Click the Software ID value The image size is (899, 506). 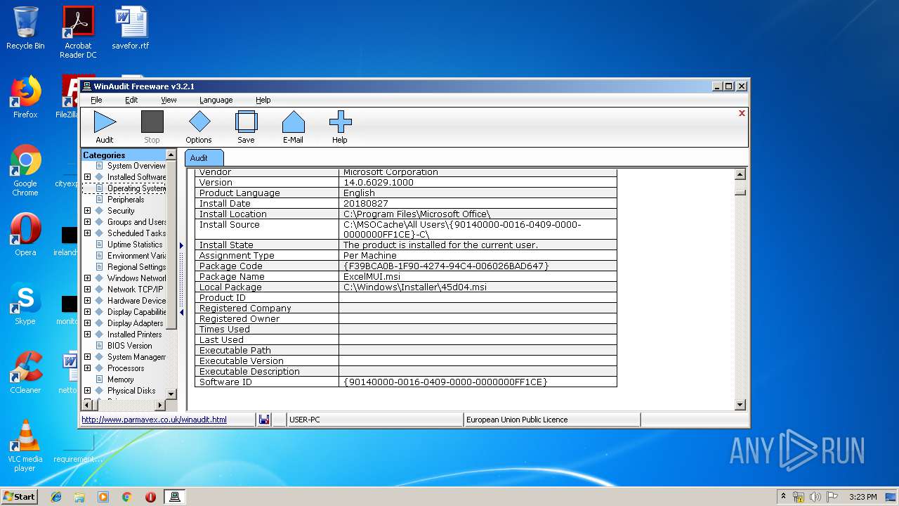tap(445, 382)
